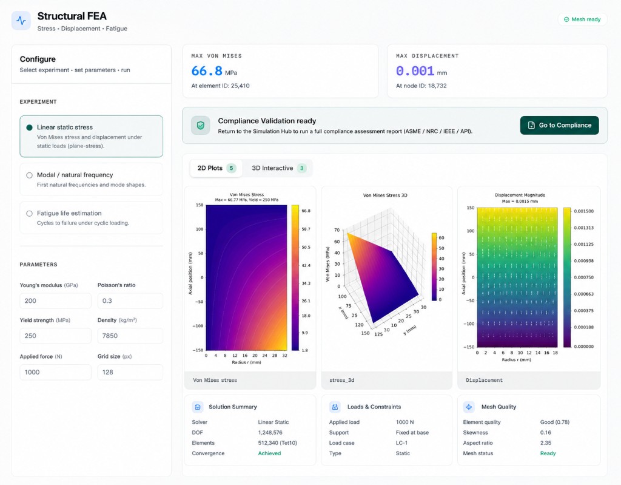Image resolution: width=621 pixels, height=485 pixels.
Task: Open the Displacement Magnitude plot thumbnail
Action: coord(529,288)
